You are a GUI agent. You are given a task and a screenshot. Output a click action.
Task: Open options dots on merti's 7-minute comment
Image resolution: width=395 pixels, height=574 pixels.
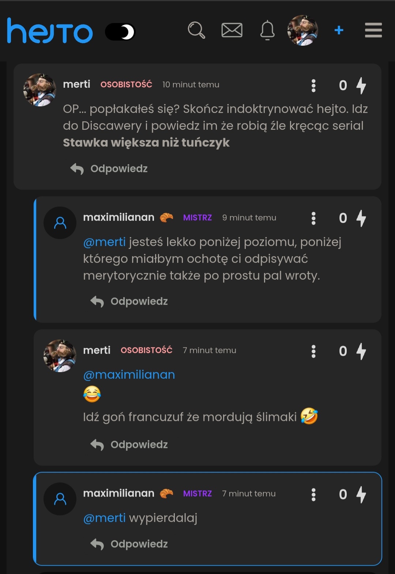(313, 351)
